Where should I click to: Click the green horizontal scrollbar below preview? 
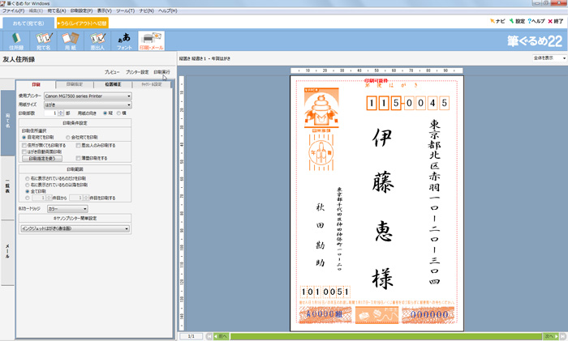click(x=381, y=335)
